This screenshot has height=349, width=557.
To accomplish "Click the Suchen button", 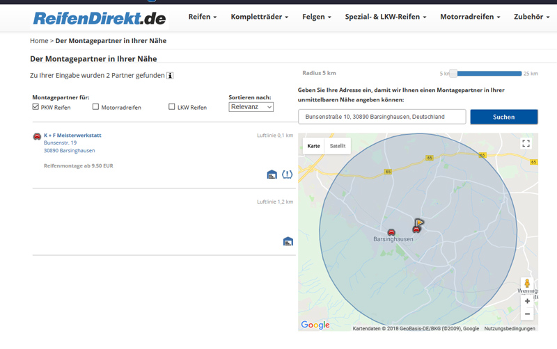I will (503, 117).
